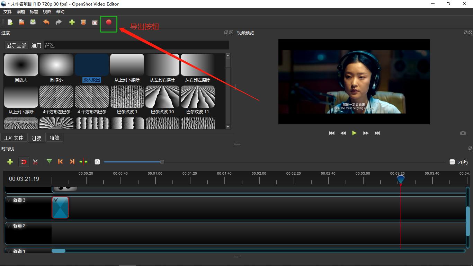This screenshot has height=266, width=473.
Task: Click the Save Project icon
Action: coord(33,22)
